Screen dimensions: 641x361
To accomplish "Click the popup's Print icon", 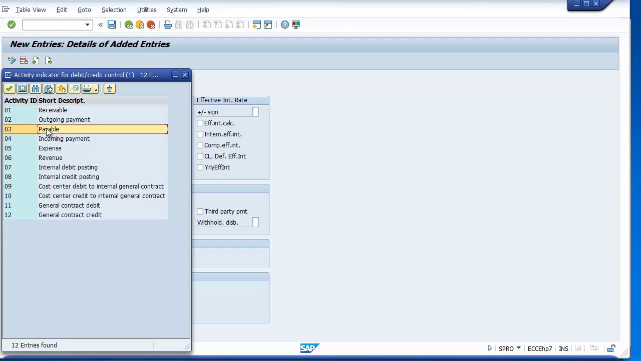I will tap(86, 89).
